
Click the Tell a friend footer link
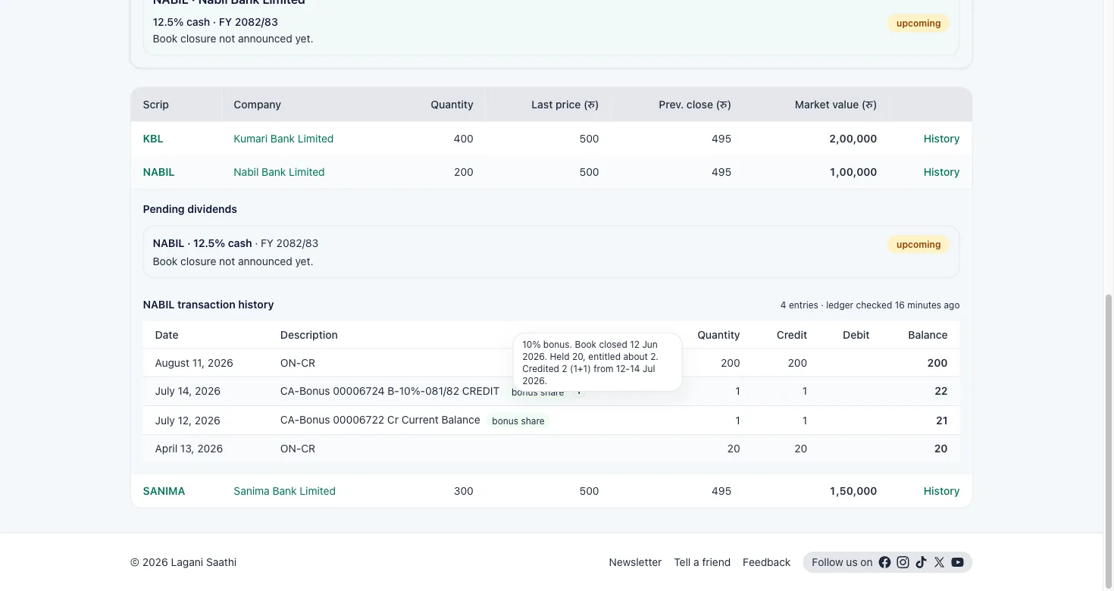[702, 562]
